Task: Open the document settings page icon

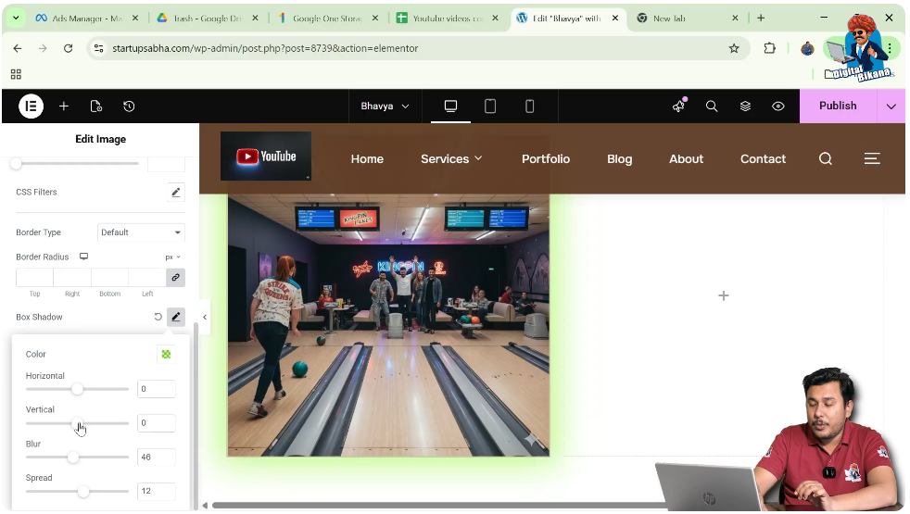Action: [x=96, y=107]
